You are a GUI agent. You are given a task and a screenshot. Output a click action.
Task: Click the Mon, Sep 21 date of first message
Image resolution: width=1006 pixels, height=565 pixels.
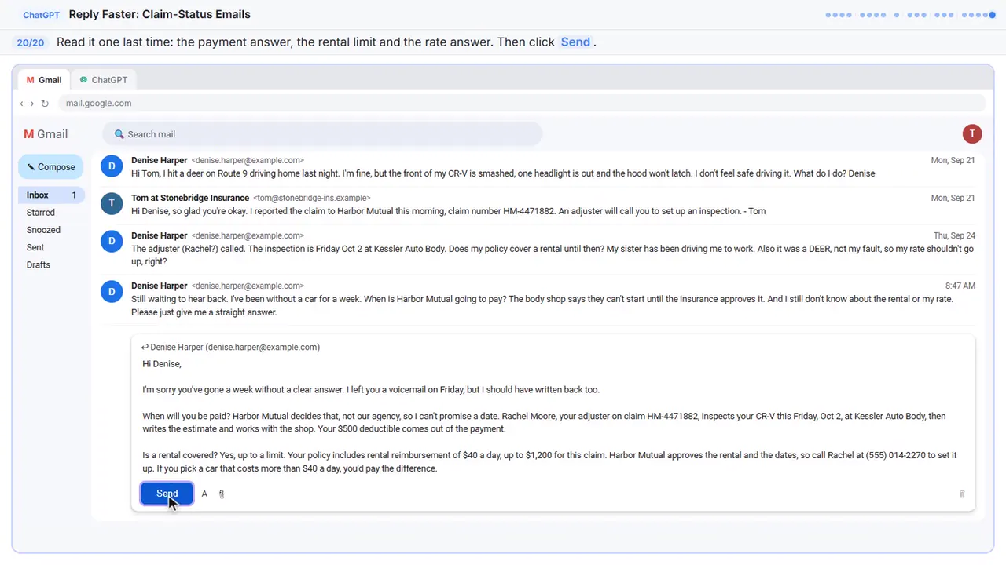coord(953,160)
